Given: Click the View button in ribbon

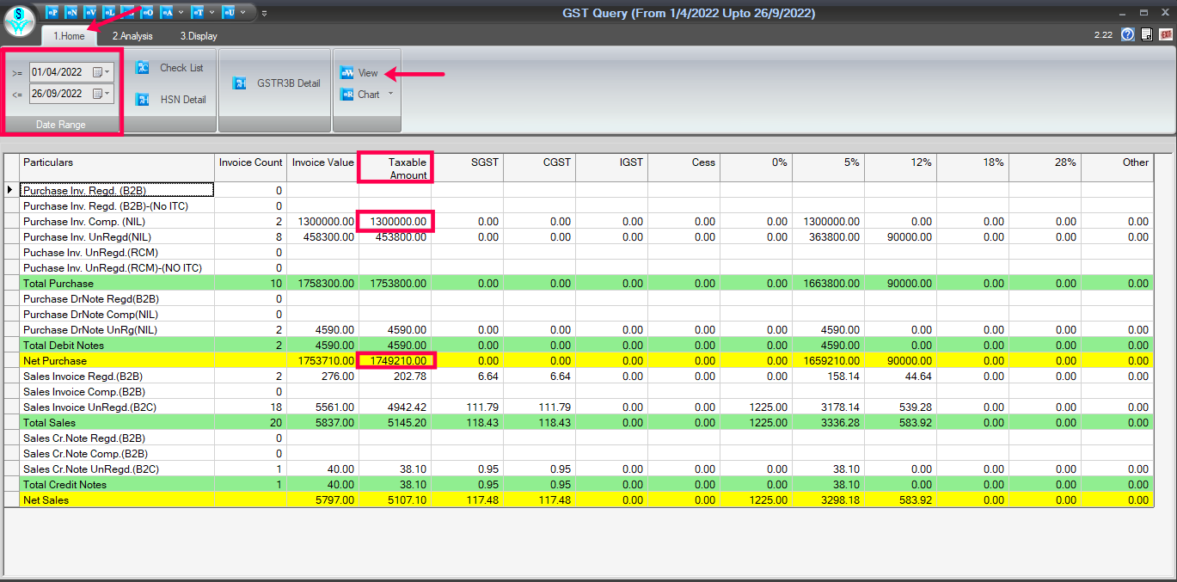Looking at the screenshot, I should [359, 73].
